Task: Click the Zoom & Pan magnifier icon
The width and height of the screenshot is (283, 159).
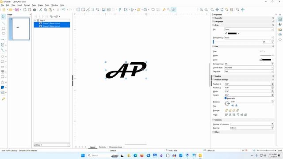Action: pos(98,10)
